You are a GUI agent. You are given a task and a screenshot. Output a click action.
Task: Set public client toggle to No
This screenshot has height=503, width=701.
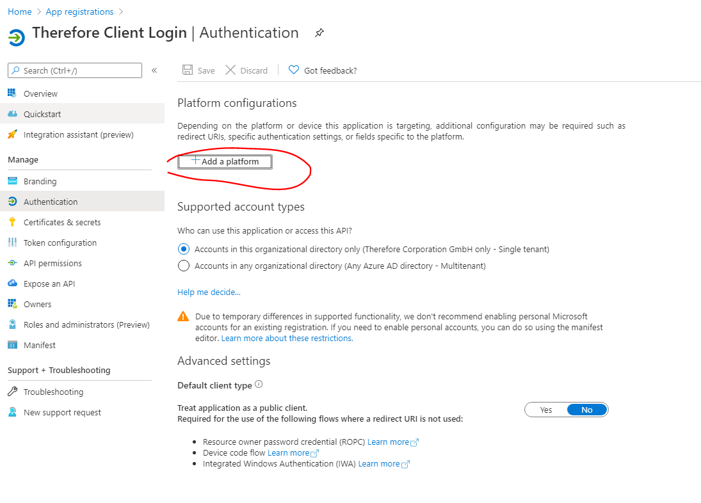tap(587, 410)
